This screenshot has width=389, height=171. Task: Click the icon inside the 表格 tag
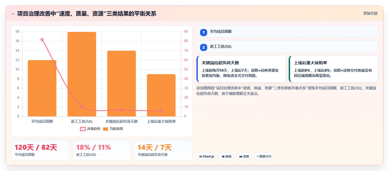(x=223, y=156)
